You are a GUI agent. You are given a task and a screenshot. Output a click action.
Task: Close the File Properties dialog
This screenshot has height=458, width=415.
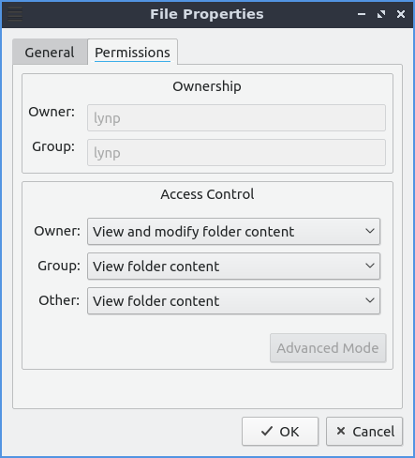coord(401,14)
